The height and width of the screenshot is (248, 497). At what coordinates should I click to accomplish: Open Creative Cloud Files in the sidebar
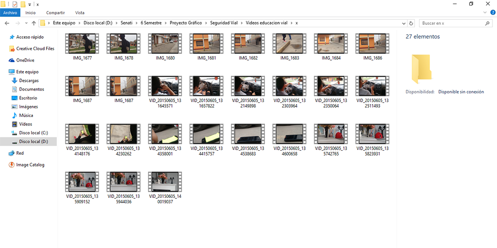point(32,49)
